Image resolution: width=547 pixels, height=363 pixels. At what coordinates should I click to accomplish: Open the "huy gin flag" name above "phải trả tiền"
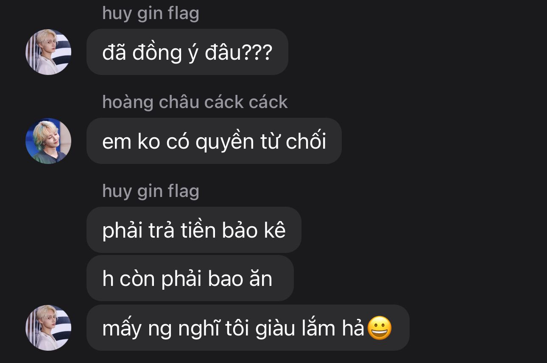coord(151,191)
